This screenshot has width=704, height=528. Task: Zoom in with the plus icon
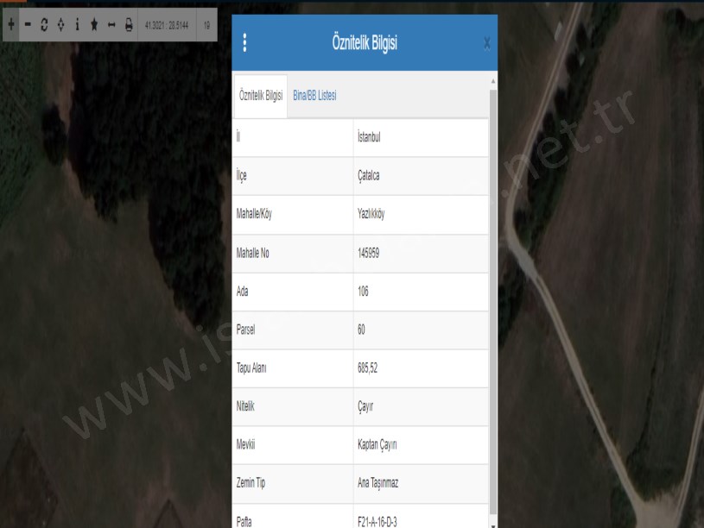pos(10,26)
